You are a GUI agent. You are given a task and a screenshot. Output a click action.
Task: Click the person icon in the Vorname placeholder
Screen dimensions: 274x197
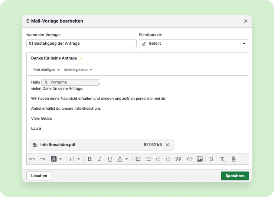[46, 82]
